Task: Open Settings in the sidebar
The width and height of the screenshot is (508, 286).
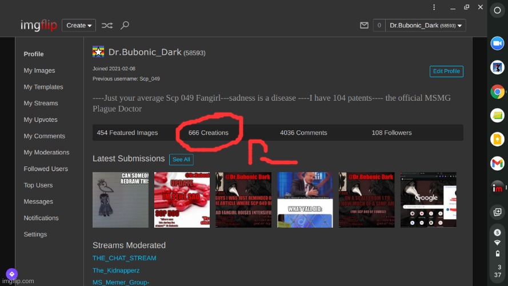Action: point(35,235)
